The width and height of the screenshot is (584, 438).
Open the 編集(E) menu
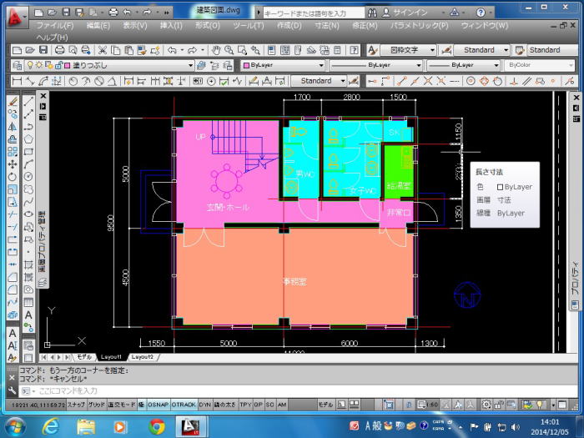(98, 26)
